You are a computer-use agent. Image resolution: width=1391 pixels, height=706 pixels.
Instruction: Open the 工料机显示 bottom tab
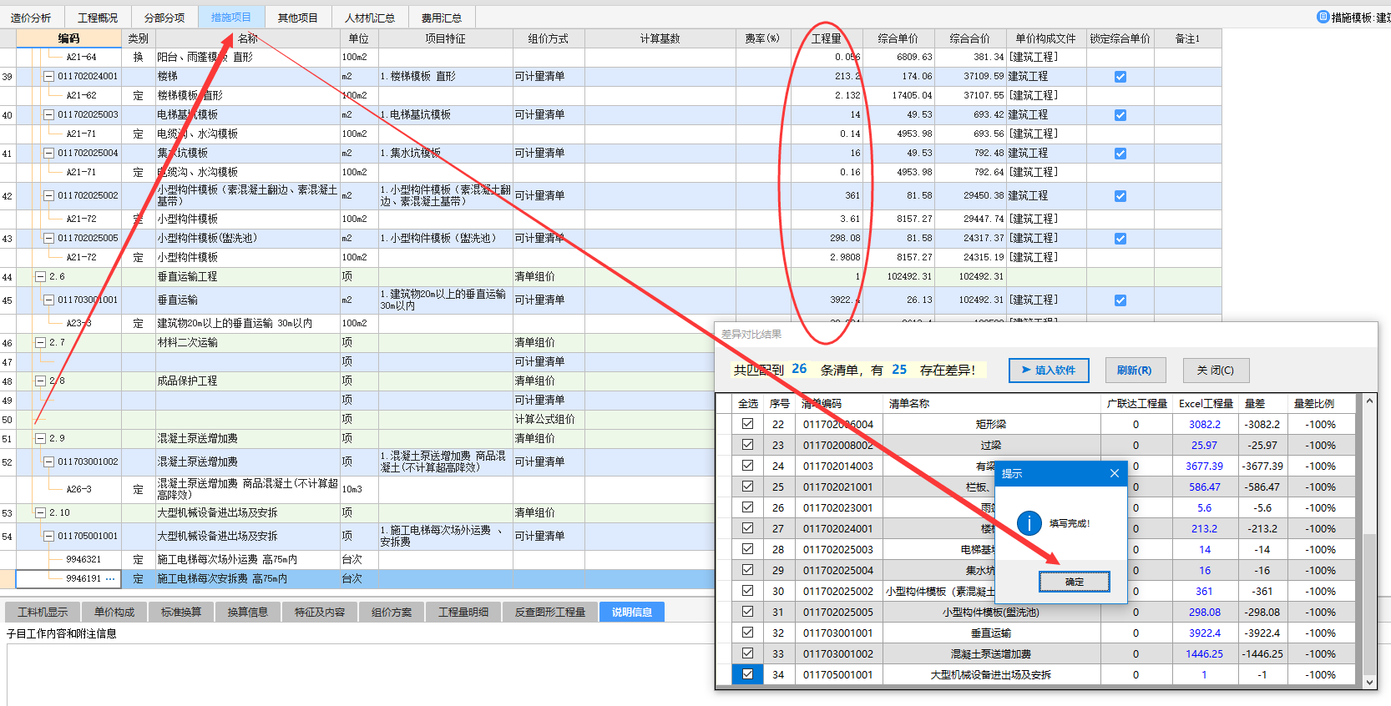(x=43, y=612)
